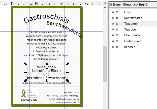The image size is (157, 109).
Task: Grab bottom-left scale handle of selection
Action: (x=25, y=81)
